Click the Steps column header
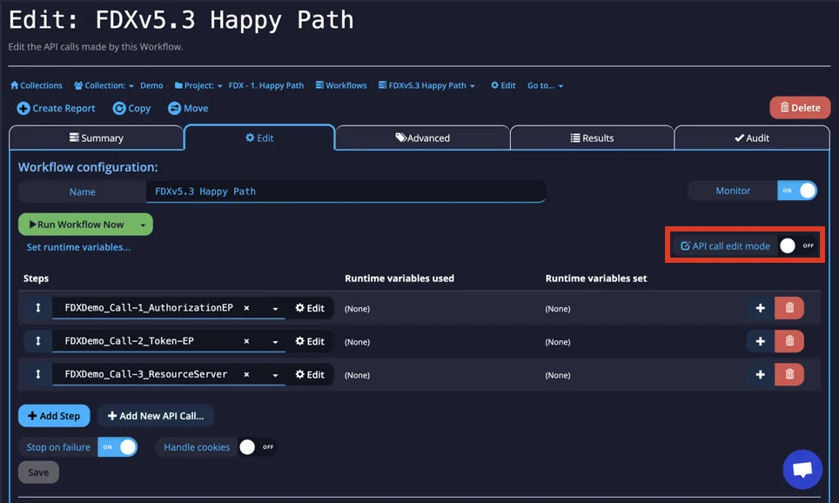The height and width of the screenshot is (503, 839). click(36, 278)
